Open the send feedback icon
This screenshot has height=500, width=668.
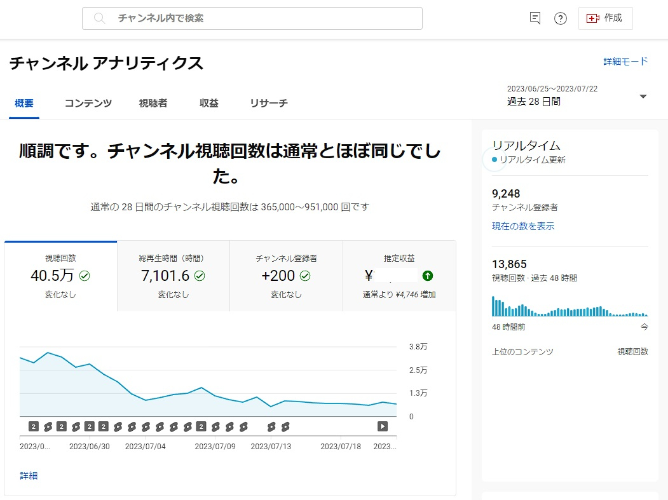click(535, 18)
